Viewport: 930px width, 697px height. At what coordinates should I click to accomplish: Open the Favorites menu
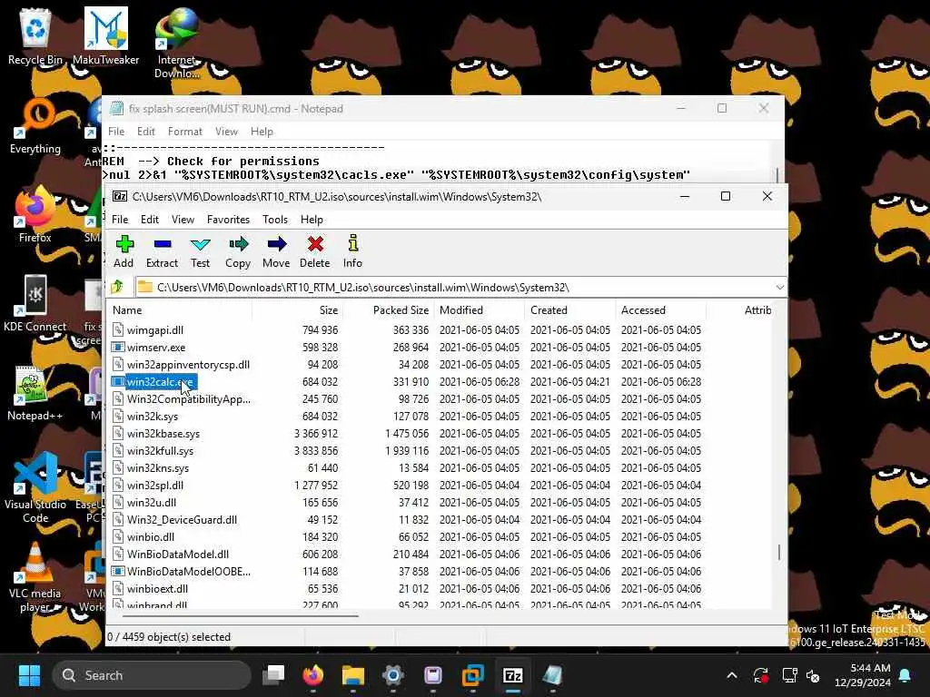228,220
